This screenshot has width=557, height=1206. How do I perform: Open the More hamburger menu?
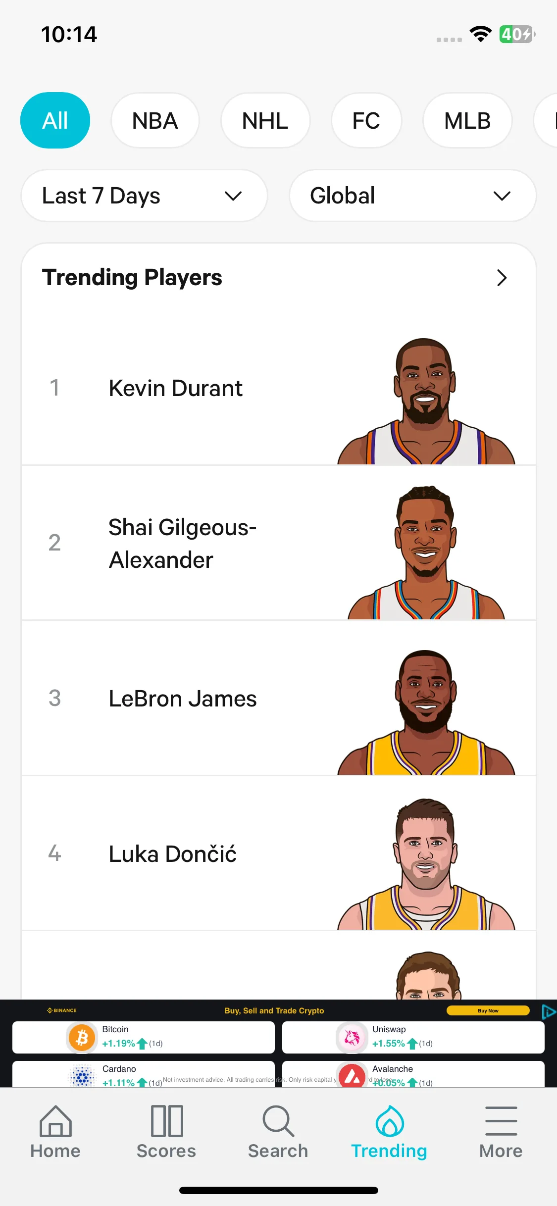pos(501,1121)
